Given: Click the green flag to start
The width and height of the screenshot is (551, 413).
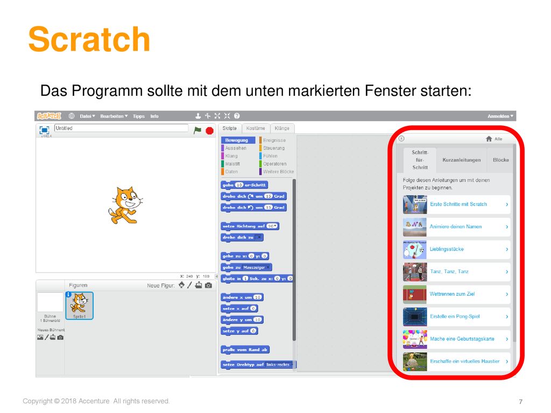Looking at the screenshot, I should [x=197, y=130].
